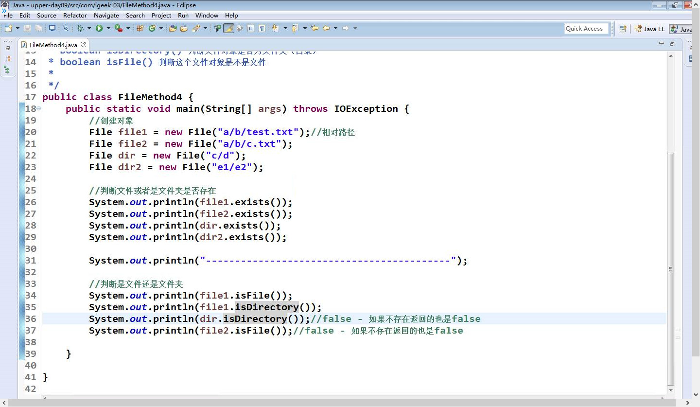Open the File menu
The width and height of the screenshot is (700, 407).
point(8,15)
